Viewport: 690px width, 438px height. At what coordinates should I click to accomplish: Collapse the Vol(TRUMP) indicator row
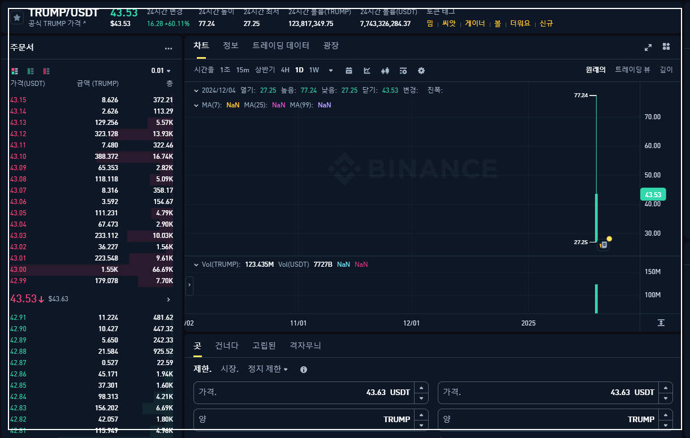[196, 264]
